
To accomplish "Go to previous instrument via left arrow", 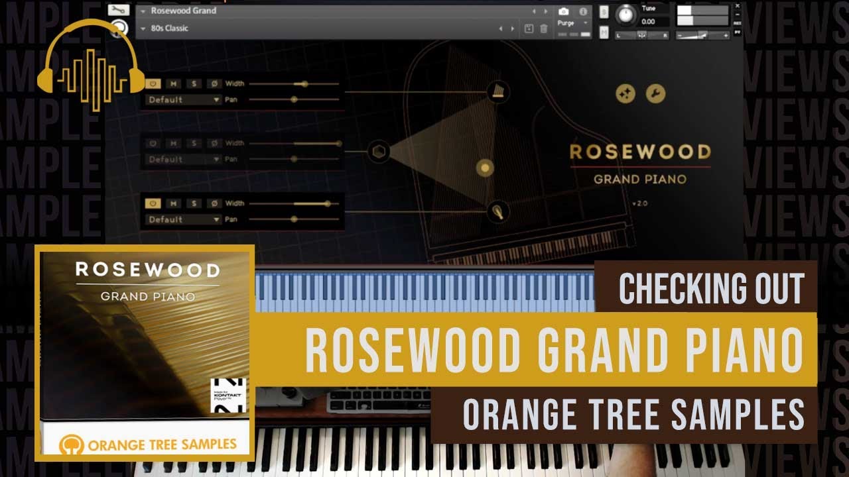I will (534, 11).
